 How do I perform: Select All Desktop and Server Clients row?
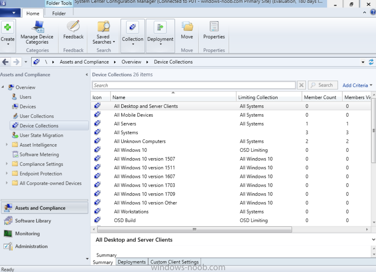pyautogui.click(x=231, y=106)
